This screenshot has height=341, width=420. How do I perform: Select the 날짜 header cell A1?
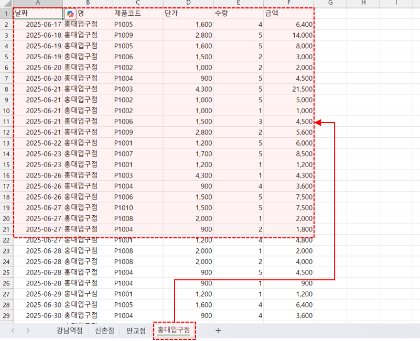point(38,14)
